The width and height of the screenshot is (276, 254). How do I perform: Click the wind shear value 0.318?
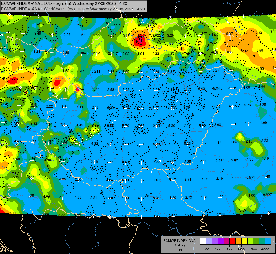[189, 215]
